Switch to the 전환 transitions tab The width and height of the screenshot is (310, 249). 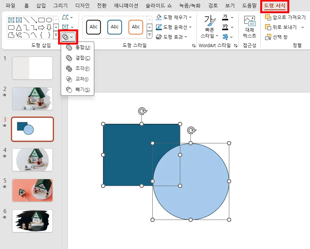tap(102, 6)
